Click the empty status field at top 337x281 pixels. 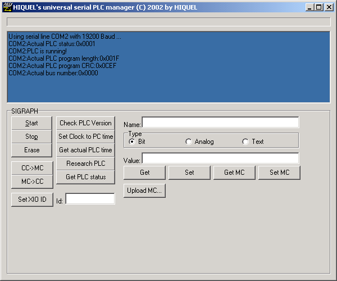pyautogui.click(x=168, y=22)
